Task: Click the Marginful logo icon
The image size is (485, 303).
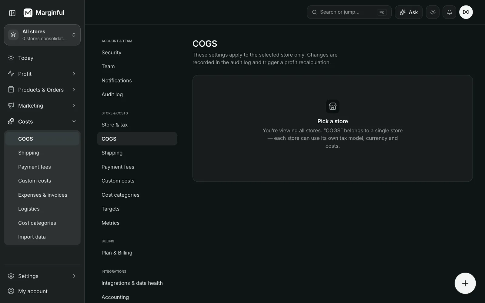Action: [x=28, y=13]
